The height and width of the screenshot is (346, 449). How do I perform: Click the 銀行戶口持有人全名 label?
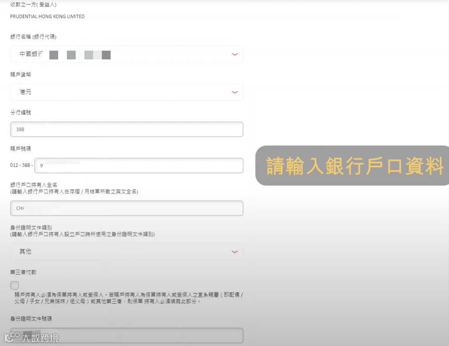[34, 185]
